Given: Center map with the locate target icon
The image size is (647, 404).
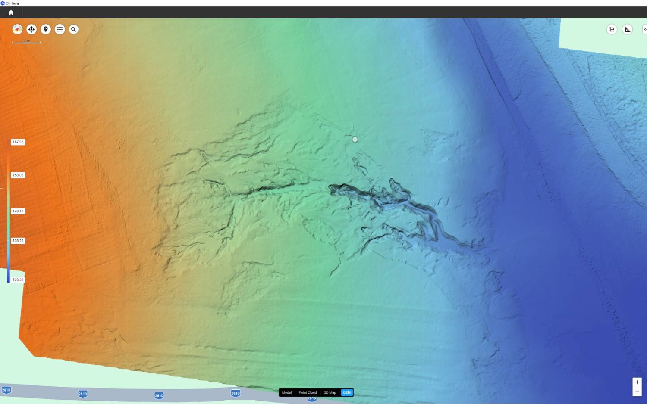Looking at the screenshot, I should 31,29.
